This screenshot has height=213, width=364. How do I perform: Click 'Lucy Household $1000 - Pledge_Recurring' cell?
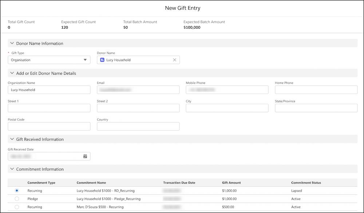click(x=108, y=199)
